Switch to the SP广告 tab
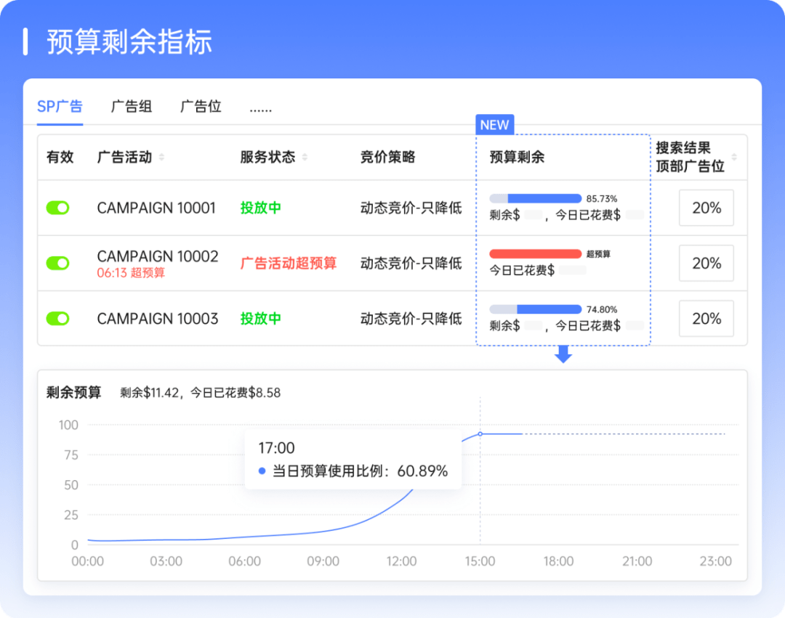 pyautogui.click(x=60, y=107)
